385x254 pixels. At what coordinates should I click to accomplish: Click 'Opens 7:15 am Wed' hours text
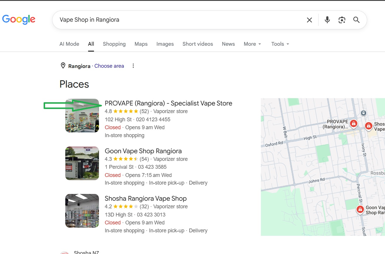(148, 175)
